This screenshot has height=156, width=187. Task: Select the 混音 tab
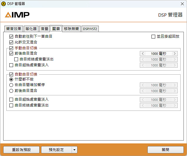click(x=56, y=29)
